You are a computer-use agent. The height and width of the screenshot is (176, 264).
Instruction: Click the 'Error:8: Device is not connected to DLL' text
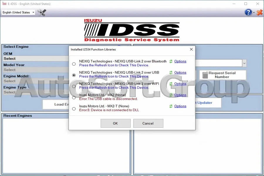pyautogui.click(x=109, y=110)
